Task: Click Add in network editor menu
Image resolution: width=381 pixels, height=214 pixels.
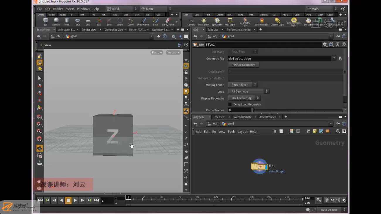Action: (x=199, y=132)
